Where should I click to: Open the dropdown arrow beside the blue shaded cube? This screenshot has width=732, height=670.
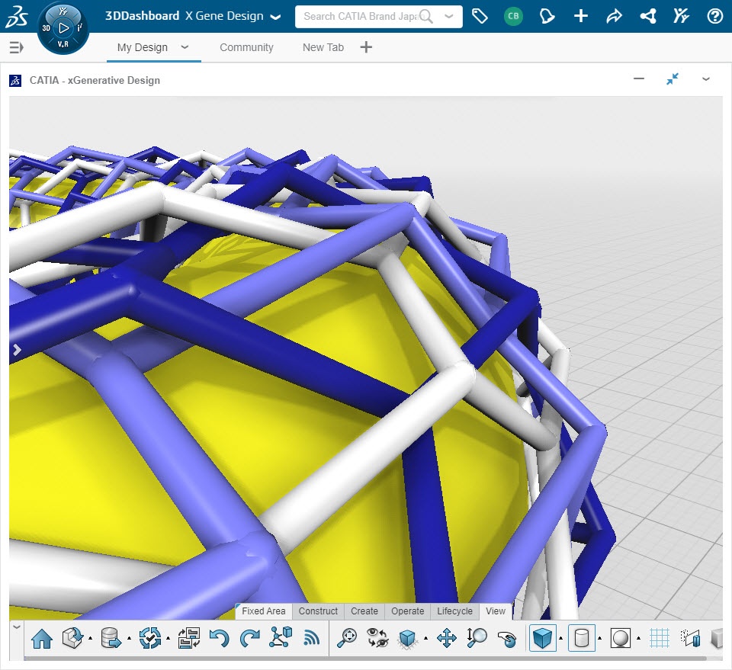pos(560,638)
